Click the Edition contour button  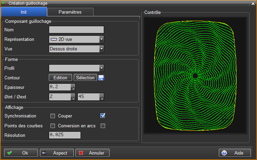pos(60,78)
